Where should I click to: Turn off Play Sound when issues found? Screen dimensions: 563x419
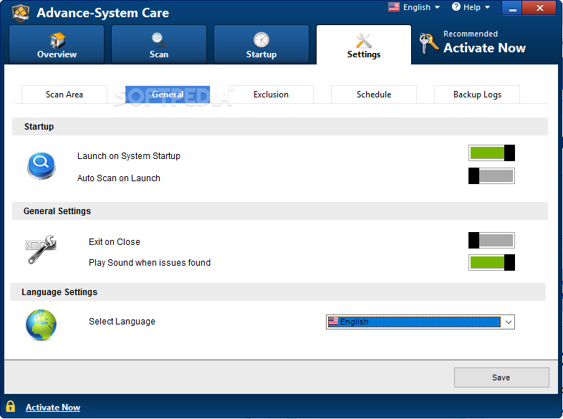pyautogui.click(x=491, y=262)
